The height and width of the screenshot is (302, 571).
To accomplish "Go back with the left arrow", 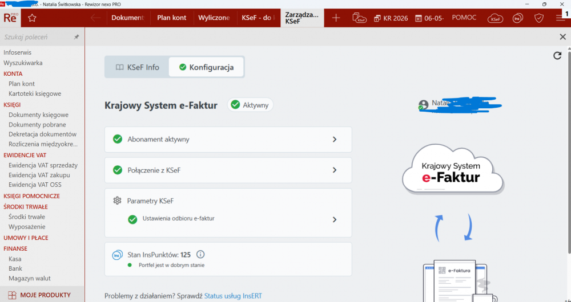I will coord(95,18).
